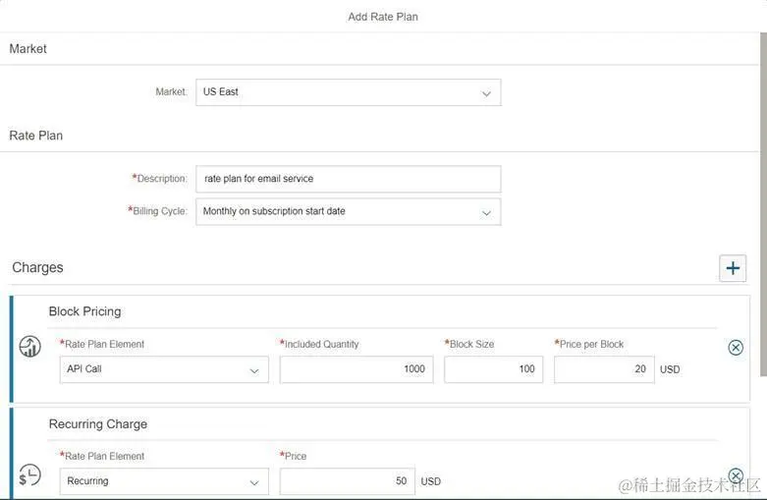Click the Description label

[159, 179]
